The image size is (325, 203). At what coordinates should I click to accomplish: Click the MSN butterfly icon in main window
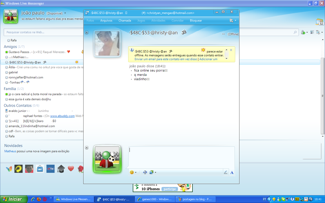(x=9, y=169)
